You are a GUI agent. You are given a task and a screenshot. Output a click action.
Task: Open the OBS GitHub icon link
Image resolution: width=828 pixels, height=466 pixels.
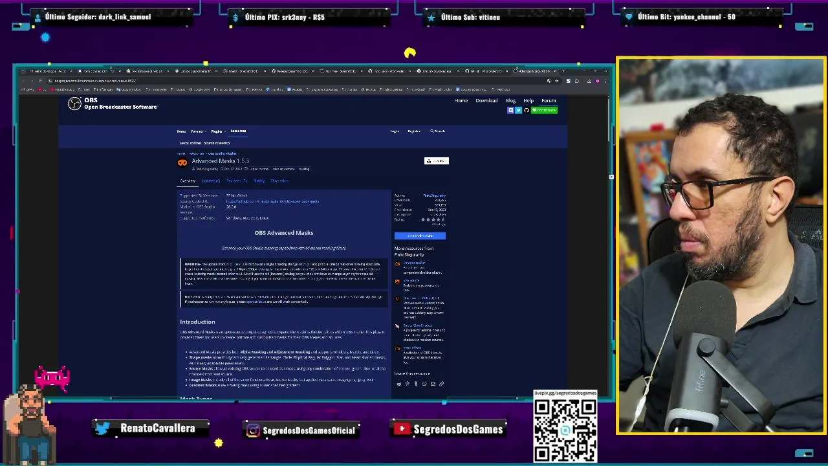click(526, 110)
